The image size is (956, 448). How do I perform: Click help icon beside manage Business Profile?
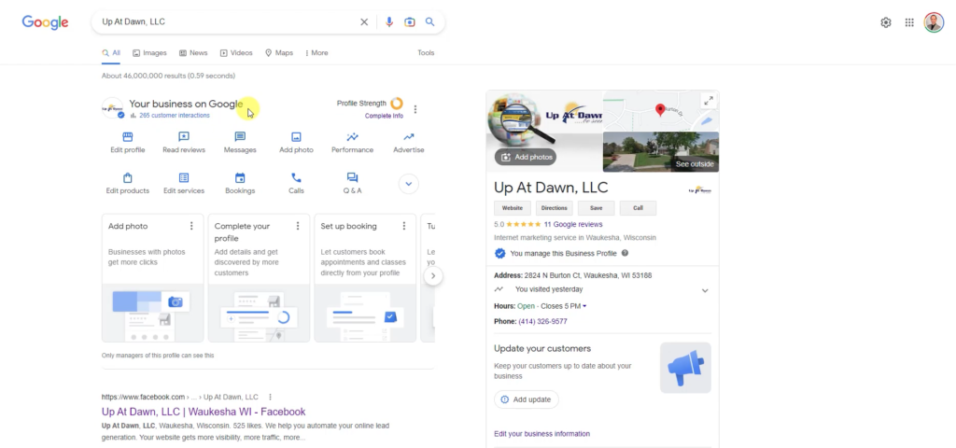(x=625, y=253)
